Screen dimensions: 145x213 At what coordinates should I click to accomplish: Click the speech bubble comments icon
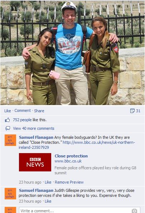(8, 128)
